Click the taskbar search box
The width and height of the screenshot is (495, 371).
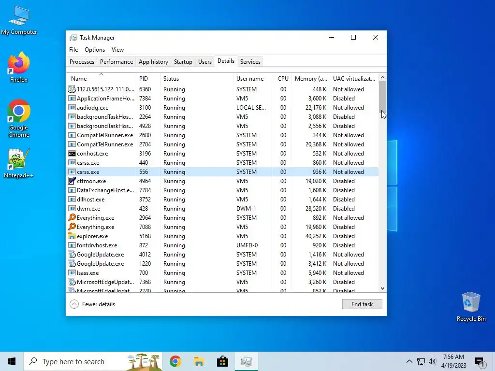click(93, 361)
